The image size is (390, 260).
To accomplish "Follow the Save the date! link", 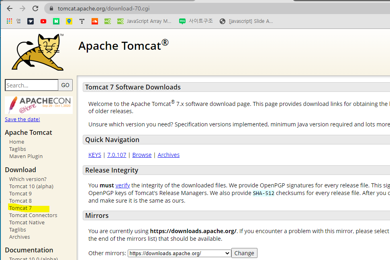I will tap(22, 119).
